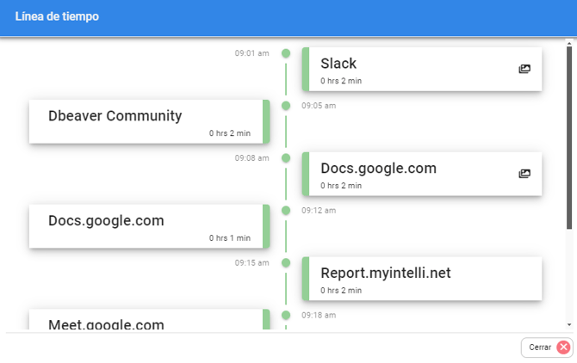Viewport: 577px width, 363px height.
Task: Click the scrollbar down arrow
Action: [x=570, y=324]
